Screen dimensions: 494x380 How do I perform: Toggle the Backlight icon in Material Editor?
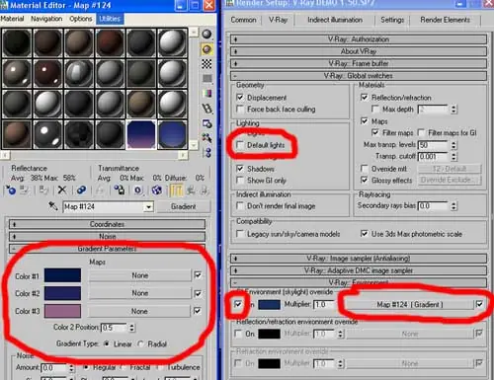[206, 49]
